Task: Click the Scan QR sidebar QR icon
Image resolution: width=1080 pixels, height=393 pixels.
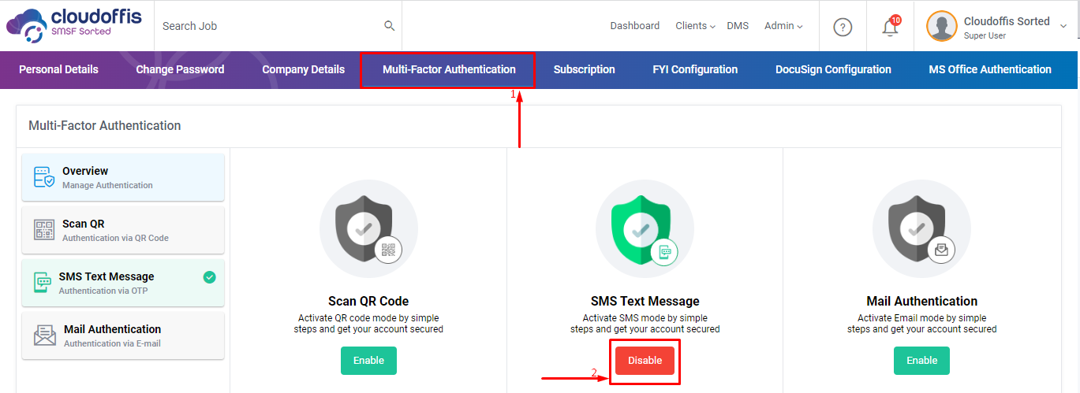Action: click(45, 230)
